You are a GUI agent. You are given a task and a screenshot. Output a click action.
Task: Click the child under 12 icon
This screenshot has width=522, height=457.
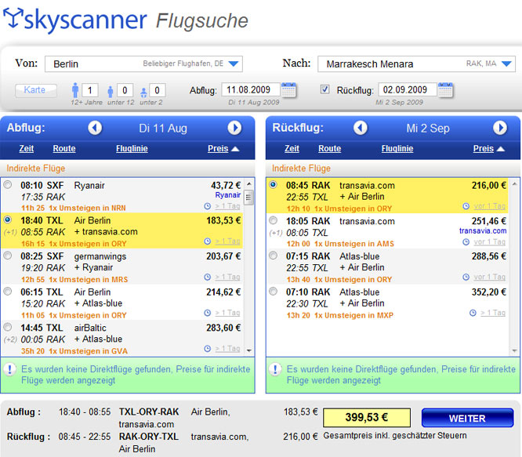point(111,91)
